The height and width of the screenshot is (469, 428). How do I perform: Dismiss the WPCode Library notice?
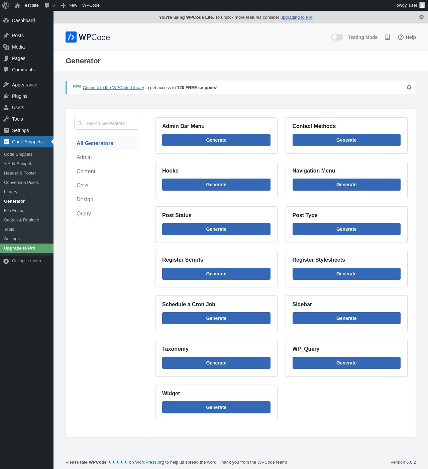point(409,87)
